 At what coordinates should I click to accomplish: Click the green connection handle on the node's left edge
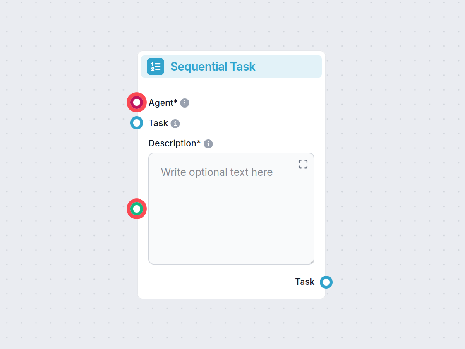(137, 209)
